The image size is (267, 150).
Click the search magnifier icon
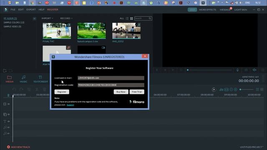[150, 18]
